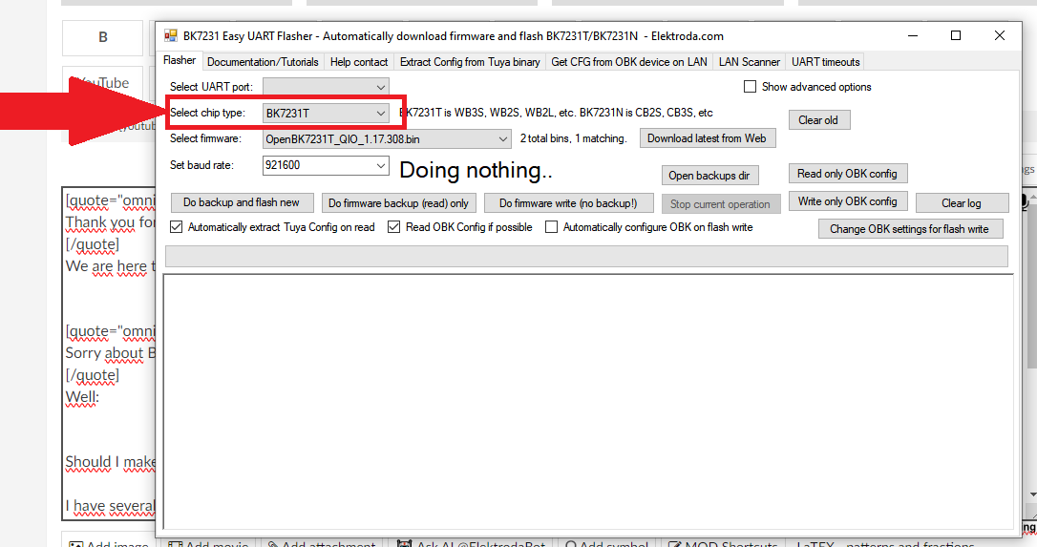The height and width of the screenshot is (547, 1037).
Task: Open the UART timeouts tab
Action: tap(825, 61)
